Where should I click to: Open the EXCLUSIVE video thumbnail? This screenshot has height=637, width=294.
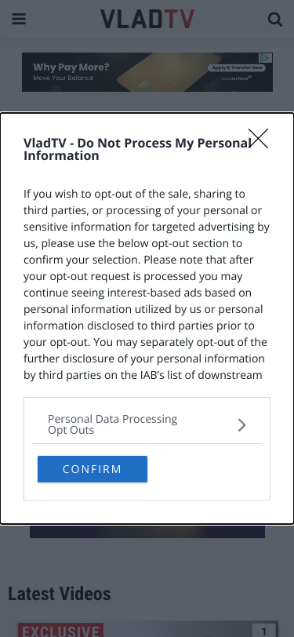pyautogui.click(x=147, y=629)
